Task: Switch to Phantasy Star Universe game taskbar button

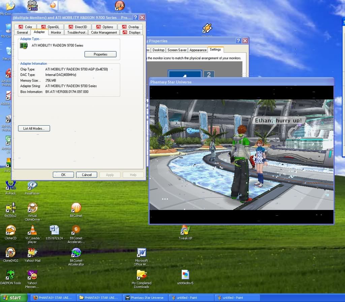Action: click(x=145, y=298)
